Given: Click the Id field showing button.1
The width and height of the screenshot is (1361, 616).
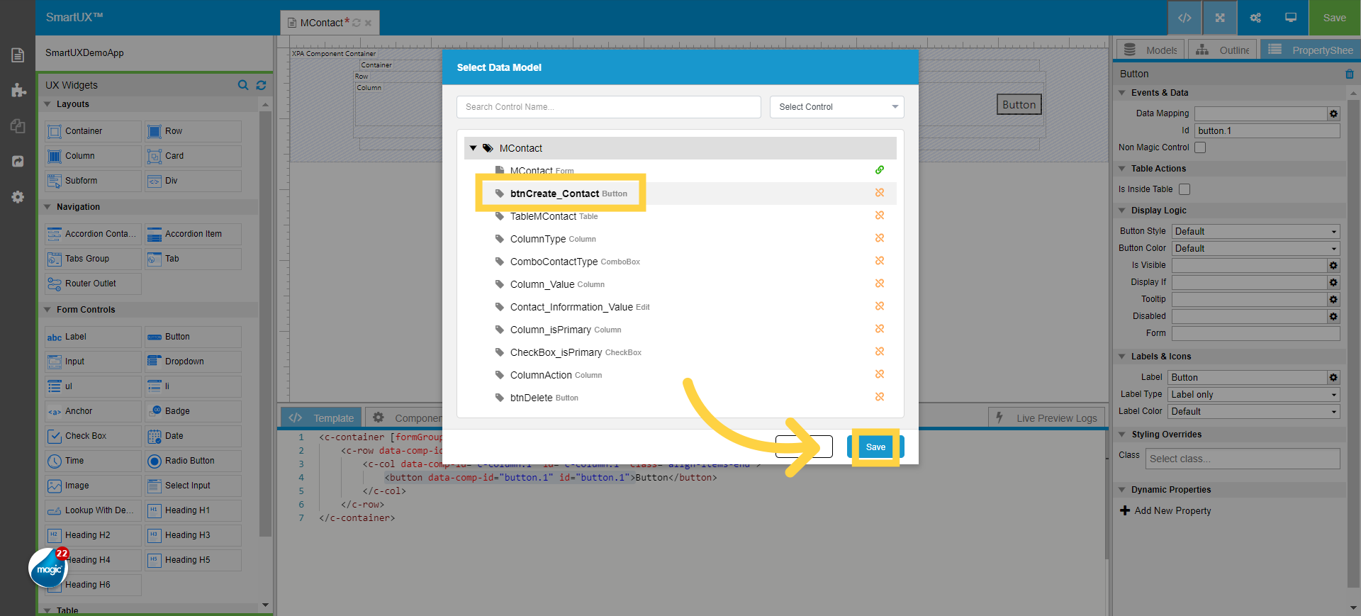Looking at the screenshot, I should point(1267,130).
